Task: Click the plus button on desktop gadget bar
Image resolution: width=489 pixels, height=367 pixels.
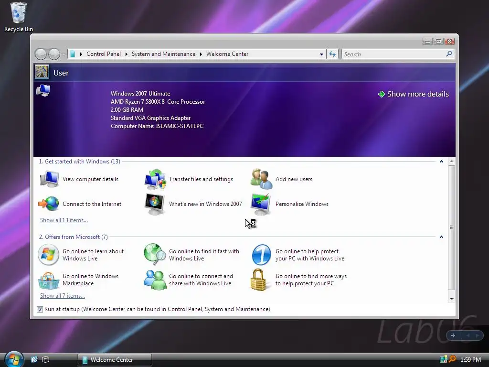Action: (x=453, y=335)
